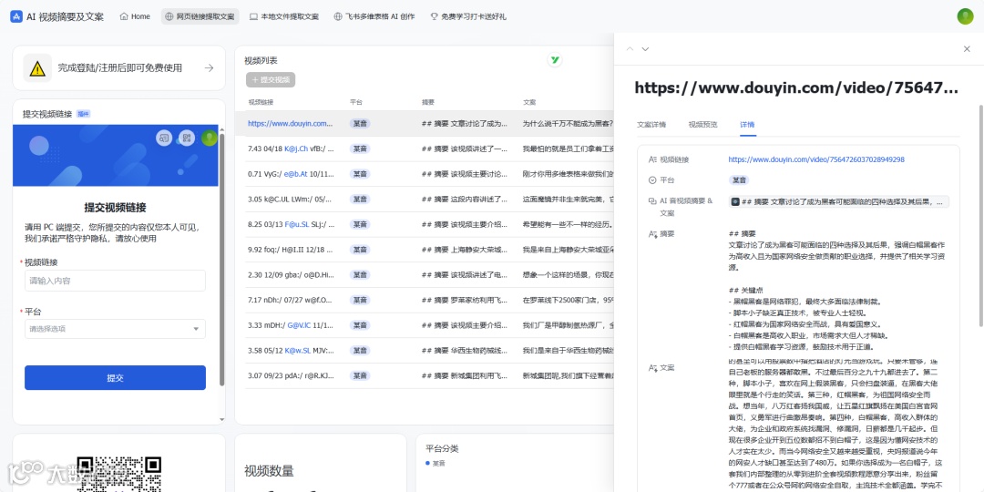Click the green Y badge icon
The width and height of the screenshot is (984, 492).
[x=554, y=59]
